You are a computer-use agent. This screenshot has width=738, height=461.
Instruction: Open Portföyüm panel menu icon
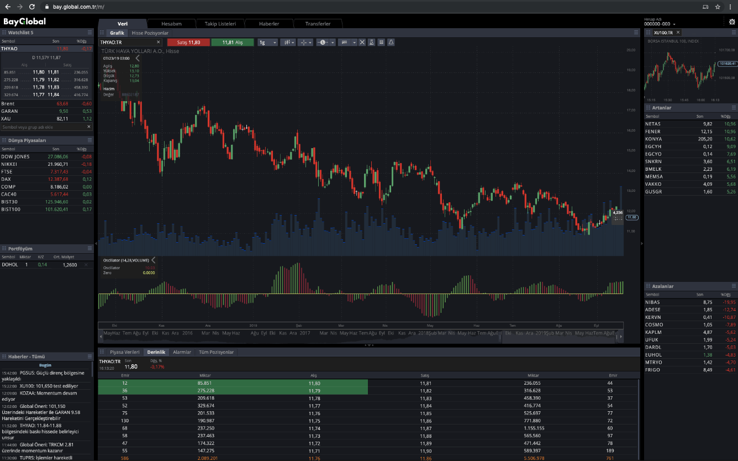[89, 249]
